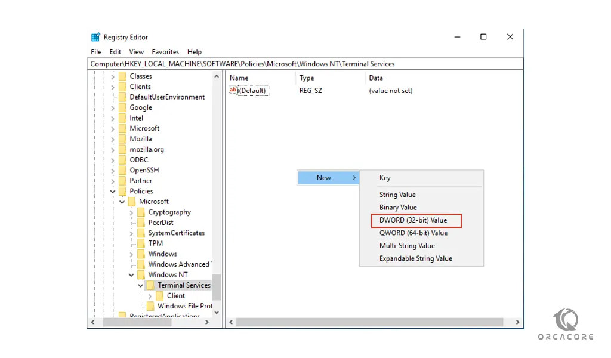Click the Google folder icon
Viewport: 611px width, 358px height.
pyautogui.click(x=122, y=107)
